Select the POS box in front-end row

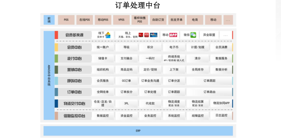66,20
